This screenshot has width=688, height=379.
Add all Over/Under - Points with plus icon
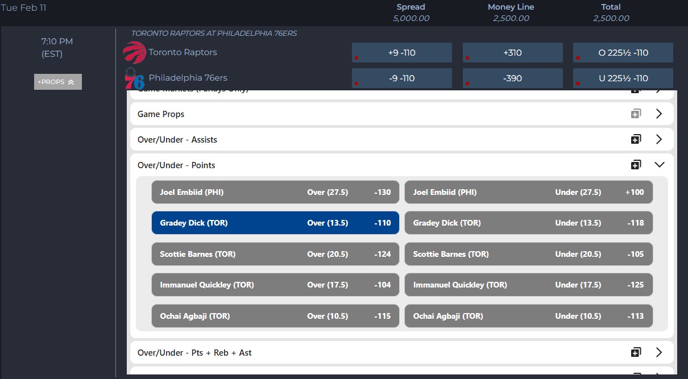636,165
